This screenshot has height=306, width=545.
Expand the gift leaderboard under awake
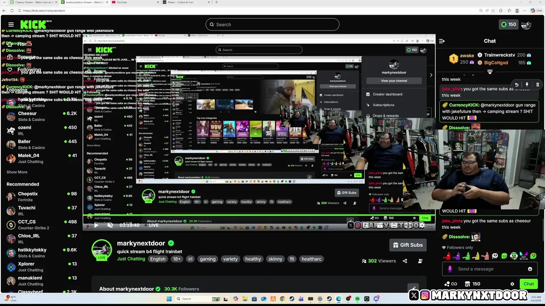(x=490, y=72)
